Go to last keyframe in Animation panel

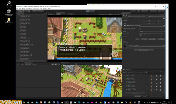tap(136, 71)
